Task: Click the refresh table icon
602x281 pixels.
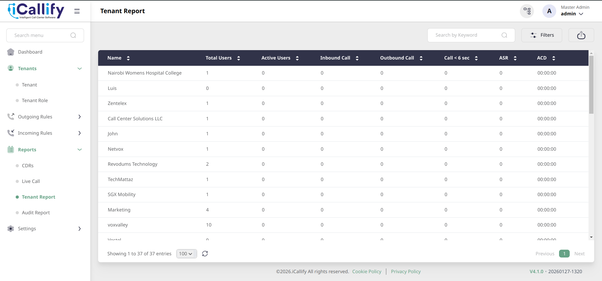Action: [205, 254]
